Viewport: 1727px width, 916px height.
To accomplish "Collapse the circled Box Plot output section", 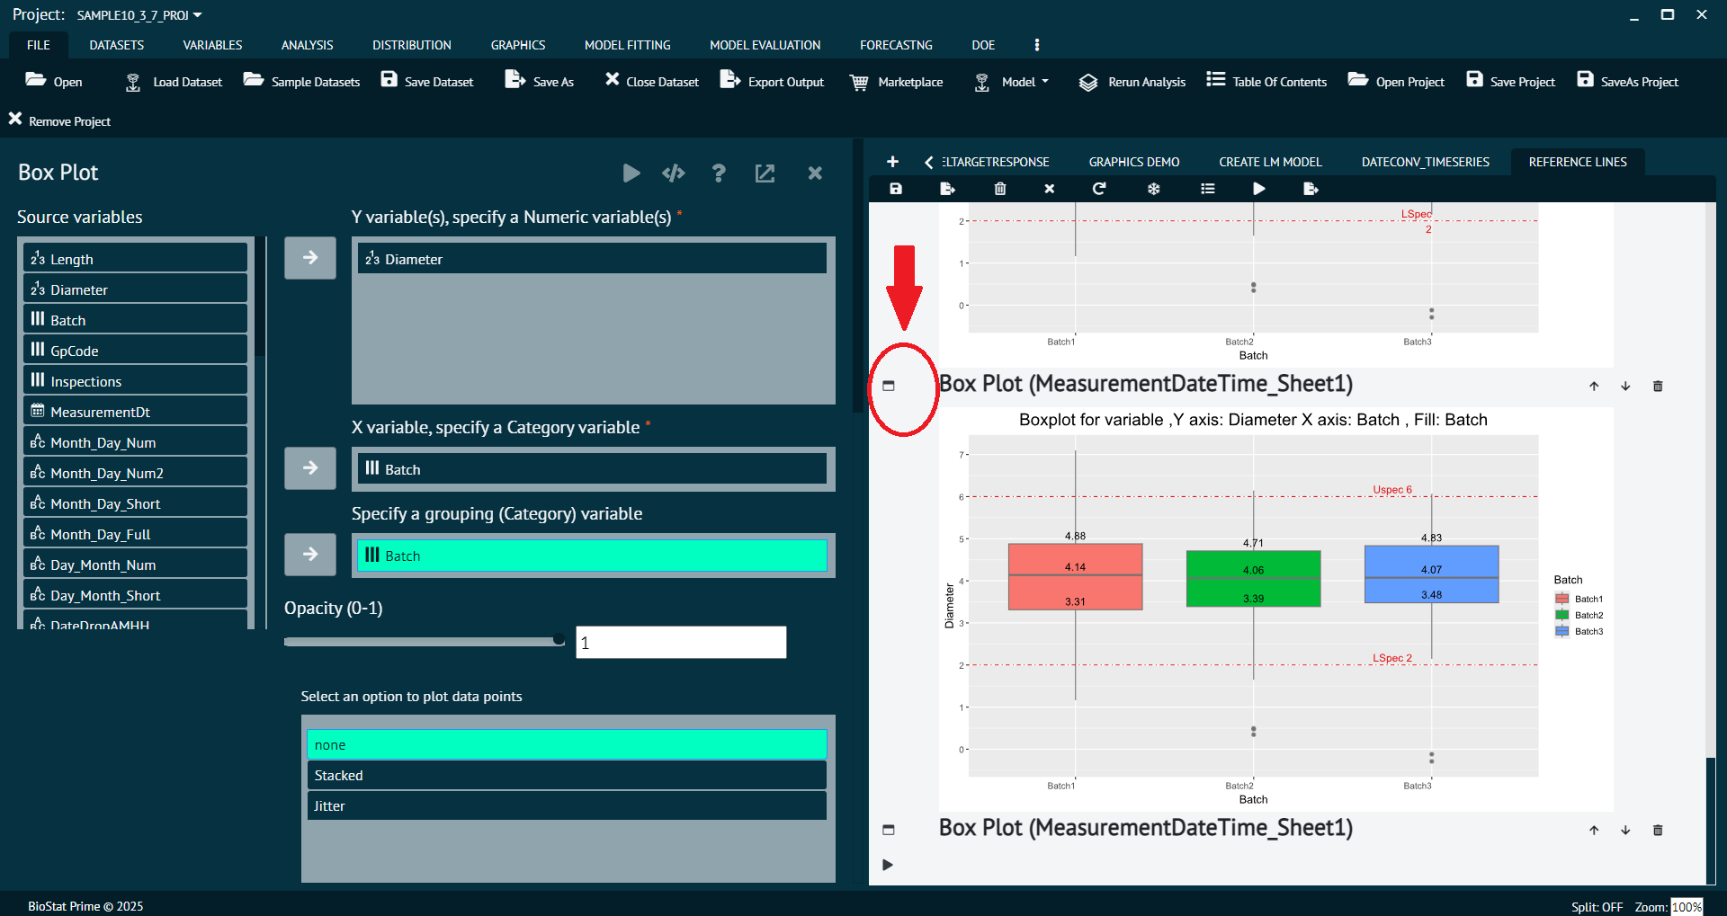I will pos(889,386).
